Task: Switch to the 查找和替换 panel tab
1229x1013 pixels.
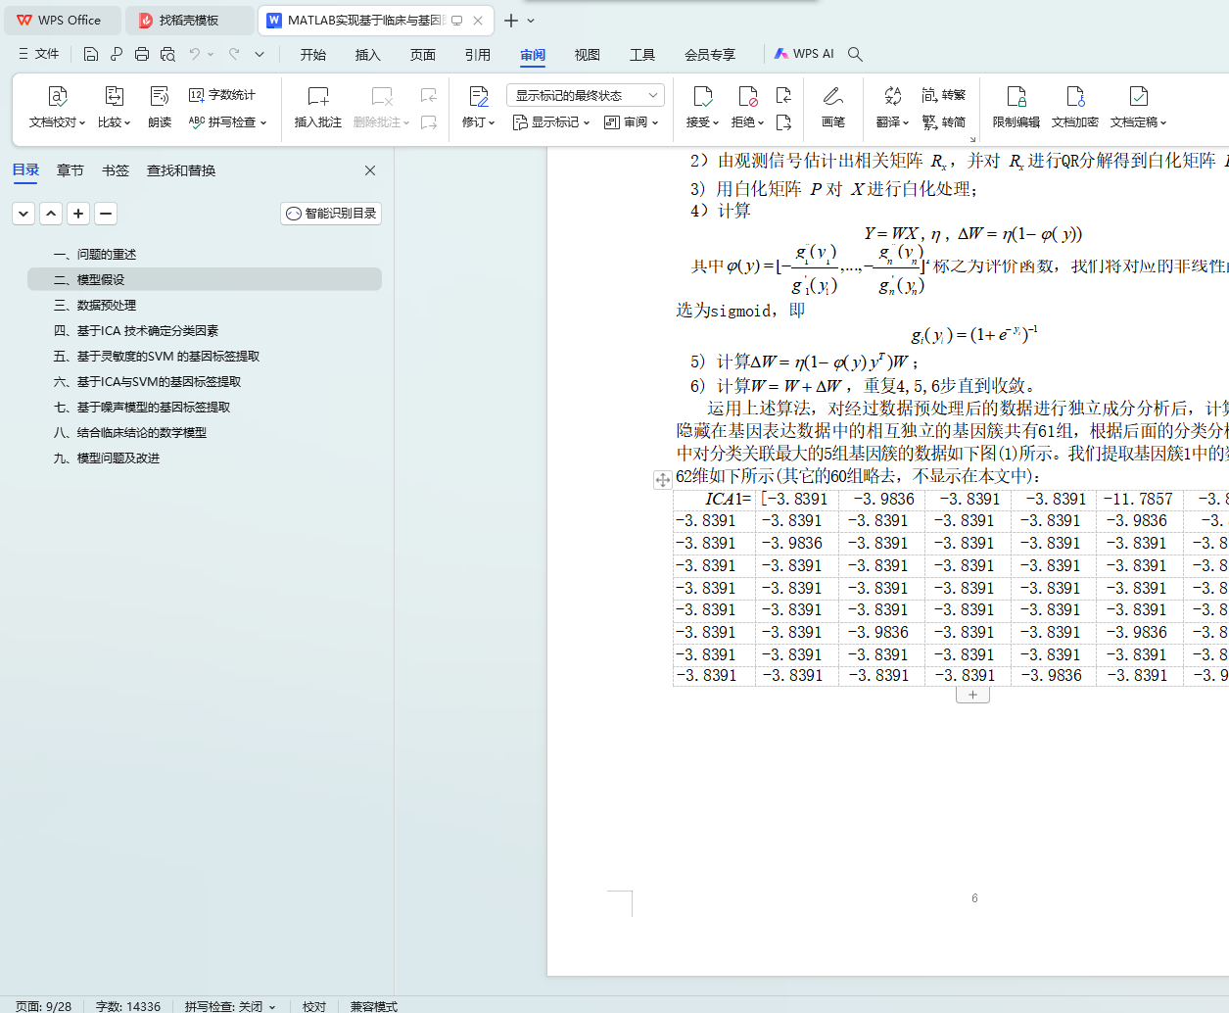Action: point(181,170)
